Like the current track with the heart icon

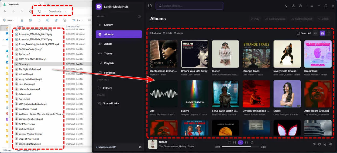(319, 144)
